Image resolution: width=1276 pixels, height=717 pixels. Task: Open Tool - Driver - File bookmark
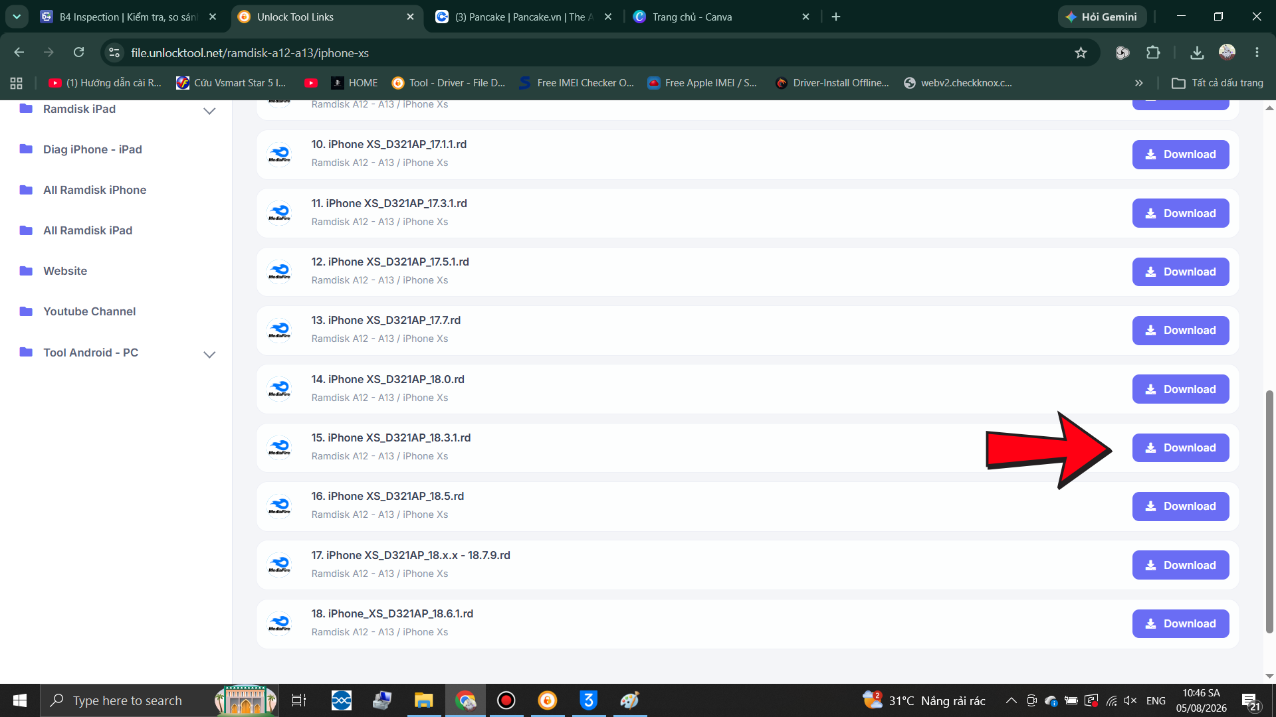449,83
